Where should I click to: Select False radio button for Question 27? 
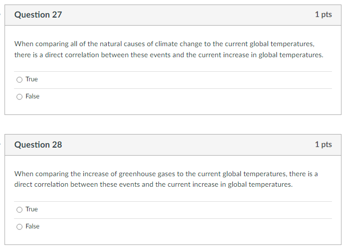[20, 96]
